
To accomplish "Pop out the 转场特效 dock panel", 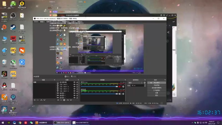I will 145,80.
